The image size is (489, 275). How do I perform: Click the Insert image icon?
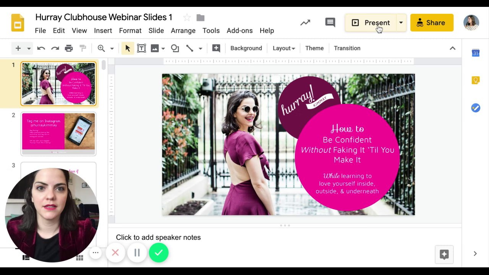[x=155, y=48]
